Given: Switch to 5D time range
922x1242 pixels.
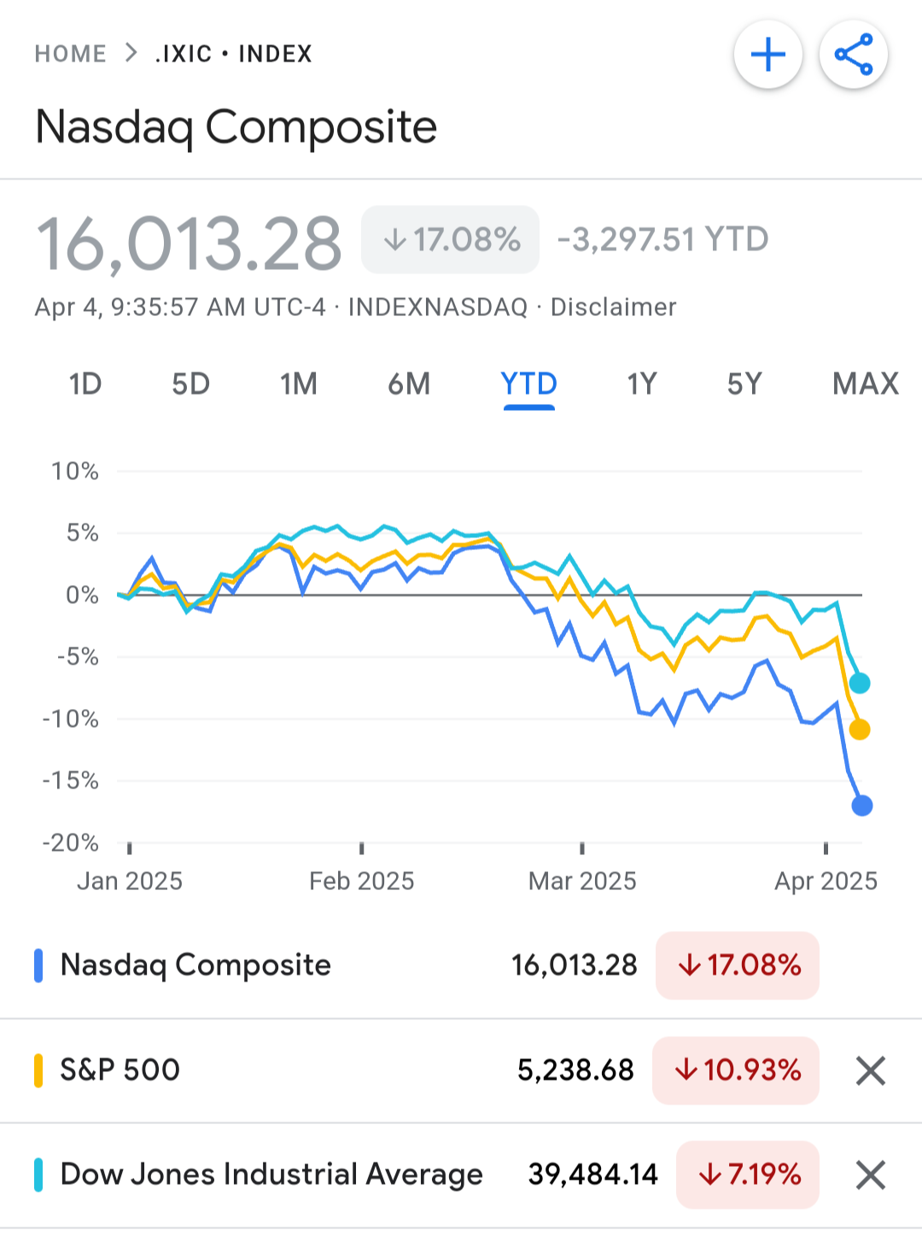Looking at the screenshot, I should [x=190, y=384].
